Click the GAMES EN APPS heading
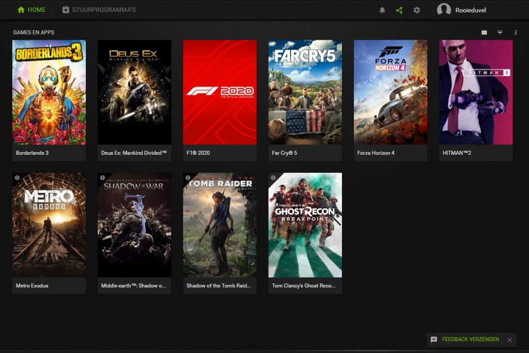The width and height of the screenshot is (529, 353). click(x=34, y=33)
